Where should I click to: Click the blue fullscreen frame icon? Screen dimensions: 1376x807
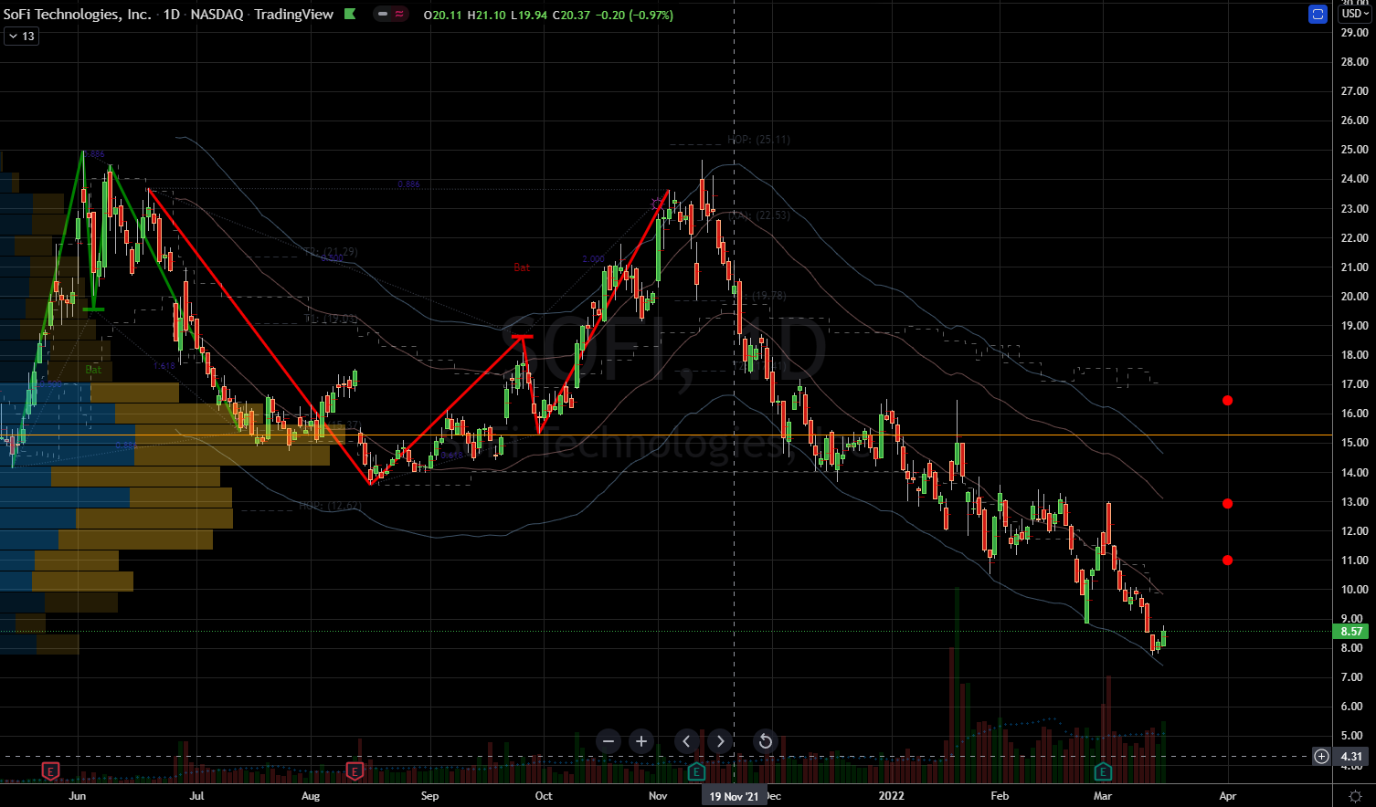[x=1318, y=14]
